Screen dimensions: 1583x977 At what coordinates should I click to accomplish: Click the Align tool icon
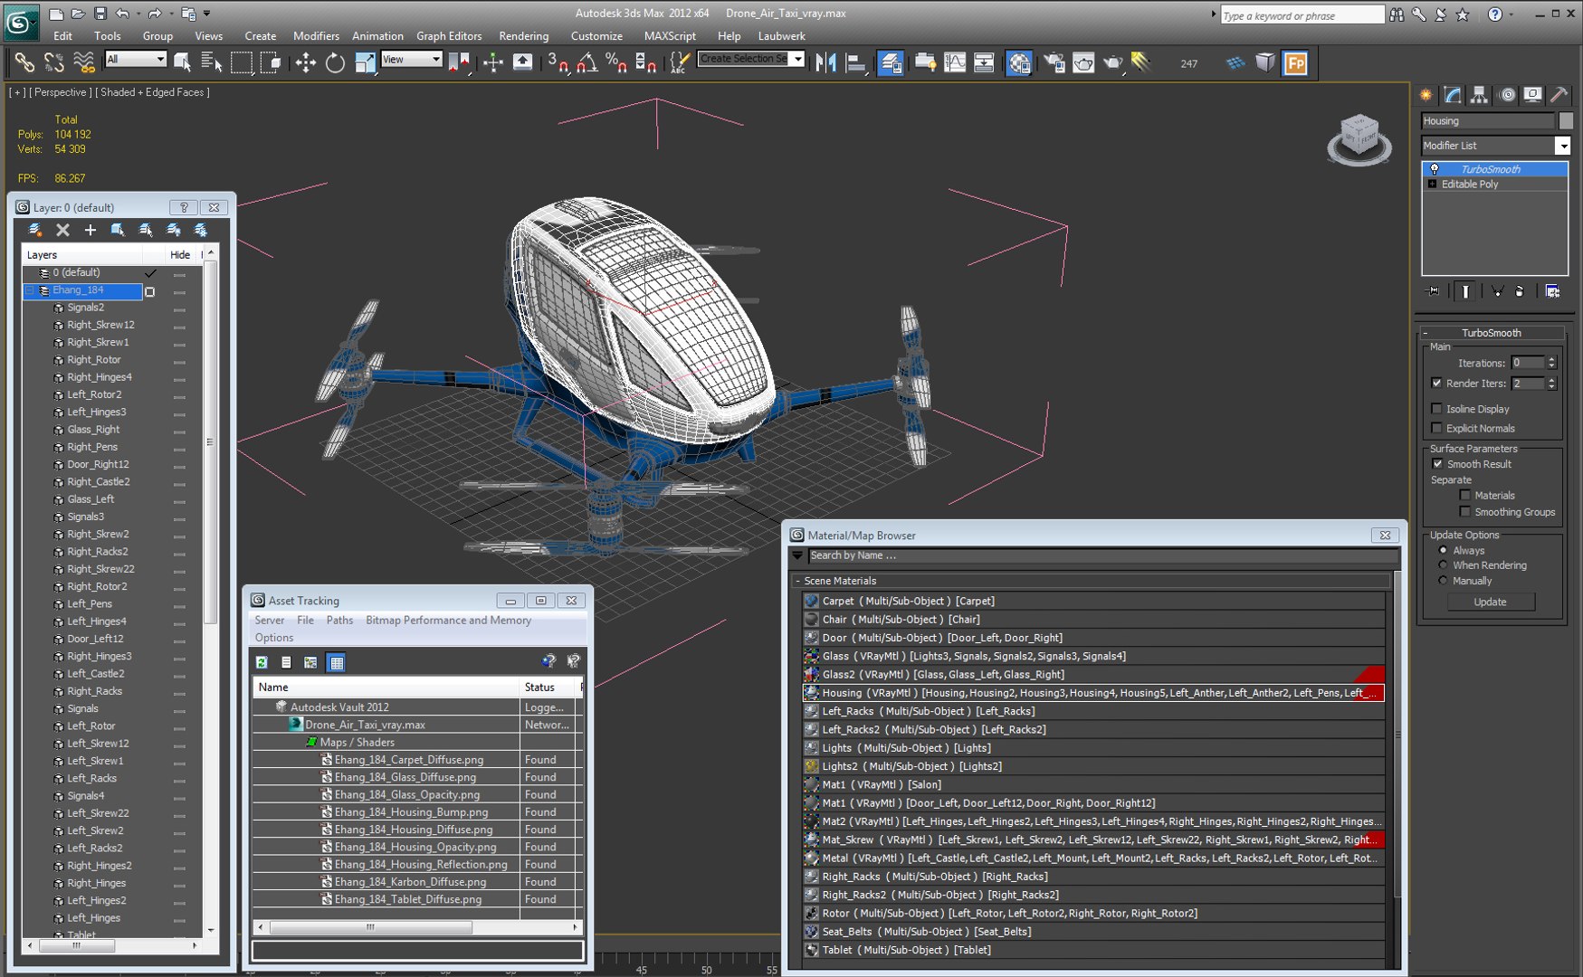855,62
